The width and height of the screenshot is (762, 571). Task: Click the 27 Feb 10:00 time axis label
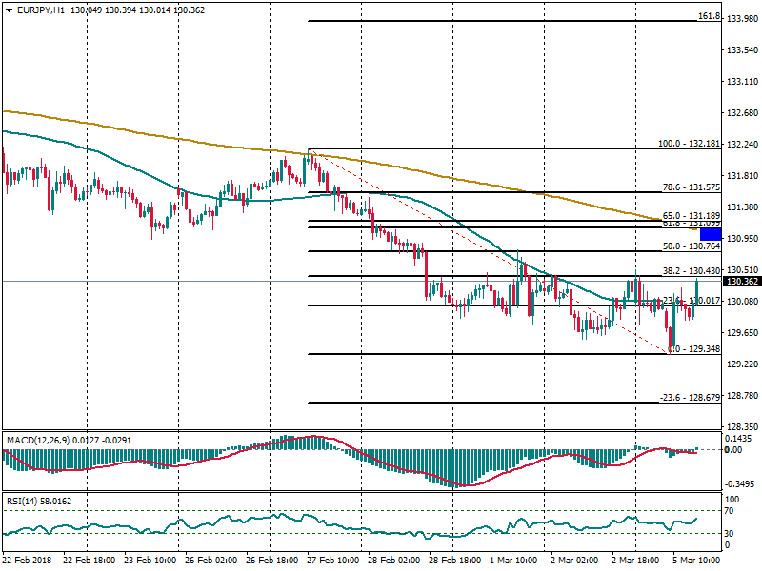click(x=331, y=561)
